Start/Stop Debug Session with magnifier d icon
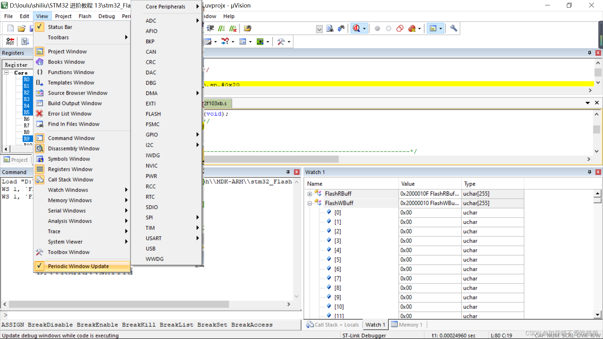The image size is (603, 339). [x=356, y=28]
